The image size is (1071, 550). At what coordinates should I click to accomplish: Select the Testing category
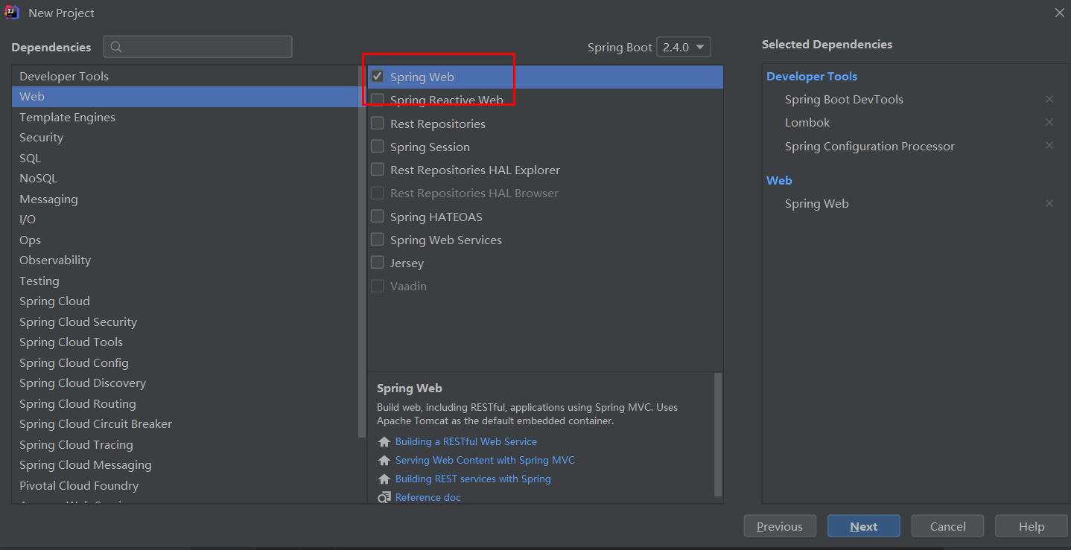tap(185, 281)
